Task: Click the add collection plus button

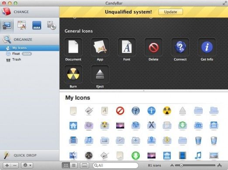Action: pyautogui.click(x=7, y=165)
